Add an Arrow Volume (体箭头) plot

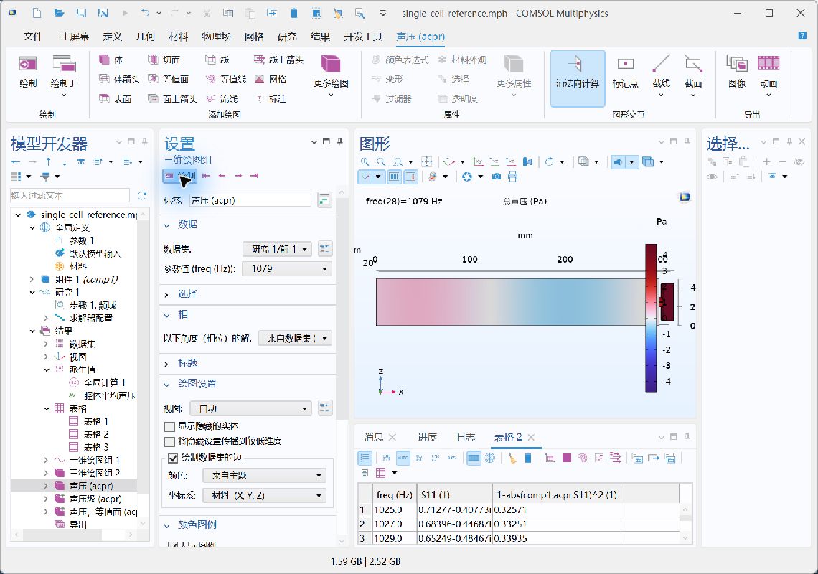click(x=119, y=79)
